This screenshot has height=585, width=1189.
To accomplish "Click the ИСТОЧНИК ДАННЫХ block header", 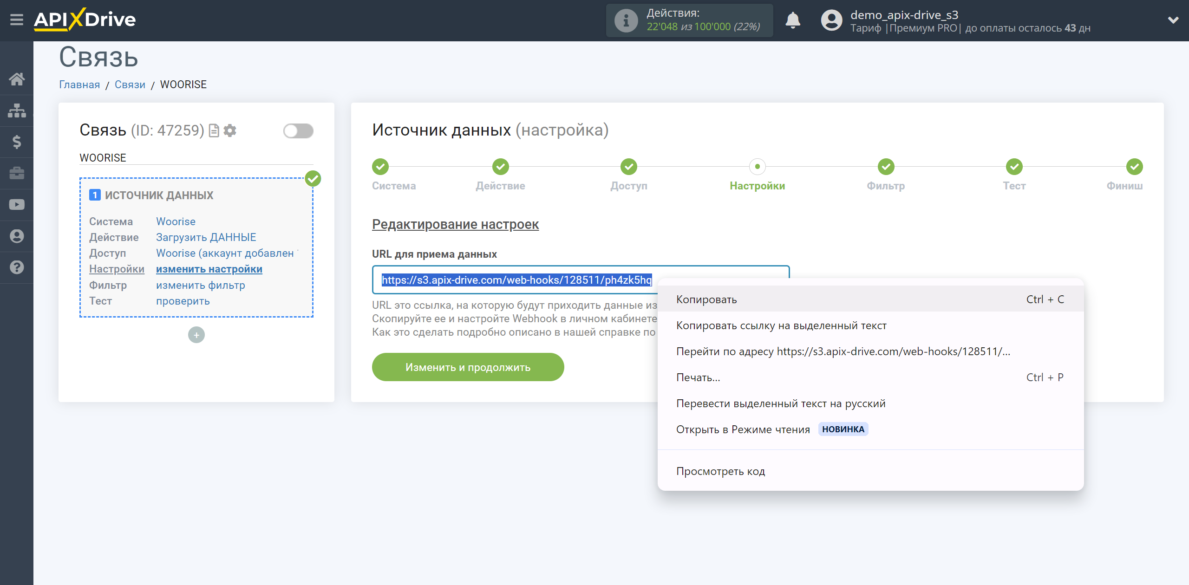I will click(159, 195).
